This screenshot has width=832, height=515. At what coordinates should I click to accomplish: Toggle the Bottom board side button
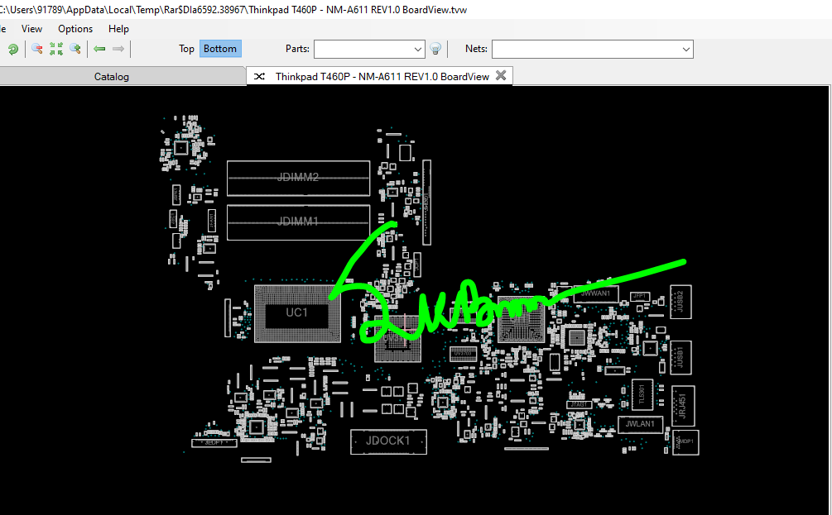220,49
